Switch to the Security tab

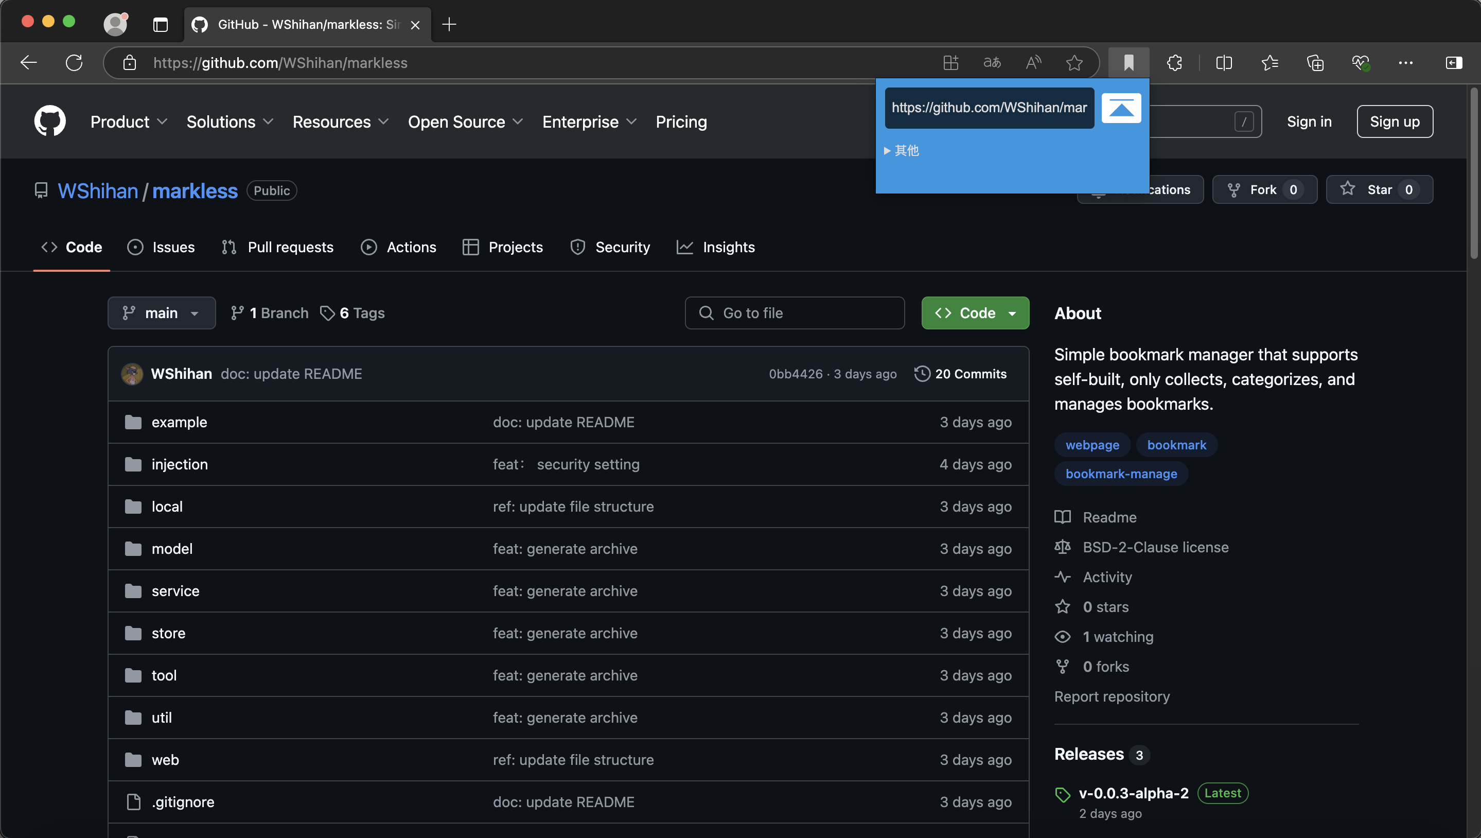click(610, 247)
